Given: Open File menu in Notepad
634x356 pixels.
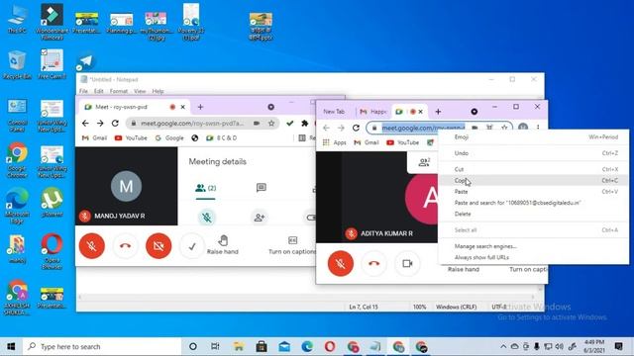Looking at the screenshot, I should 83,91.
